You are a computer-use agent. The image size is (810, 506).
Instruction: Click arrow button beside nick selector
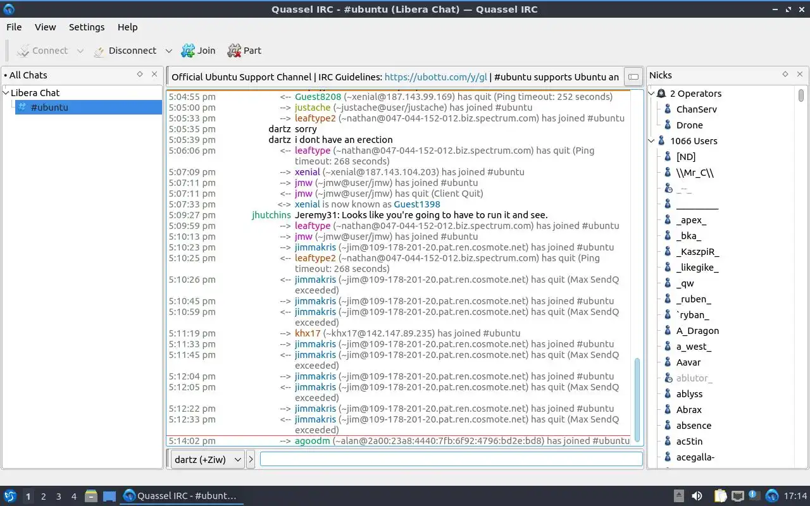point(251,460)
